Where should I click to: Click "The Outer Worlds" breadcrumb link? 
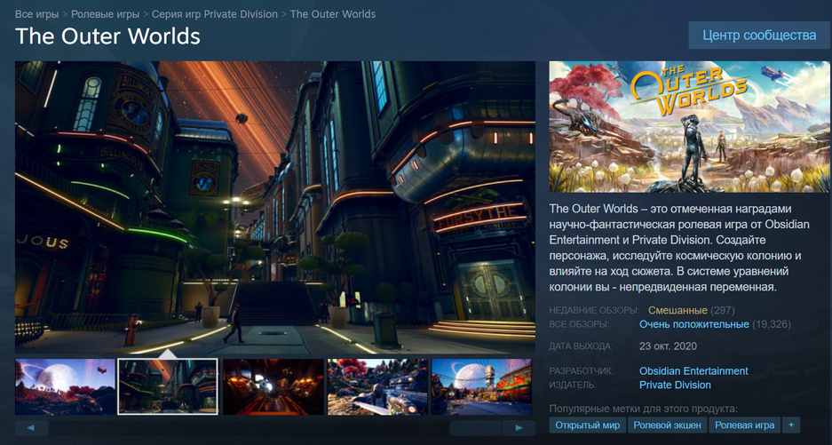point(333,14)
